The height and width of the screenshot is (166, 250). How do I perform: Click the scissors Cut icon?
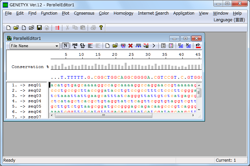[67, 28]
